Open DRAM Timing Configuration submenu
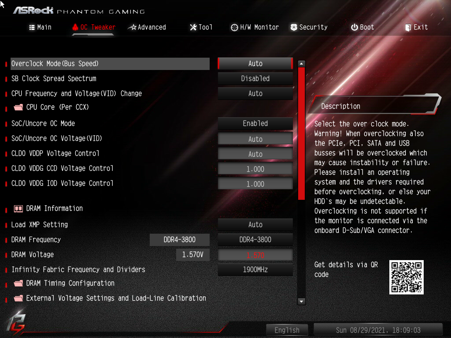The width and height of the screenshot is (451, 338). click(70, 283)
